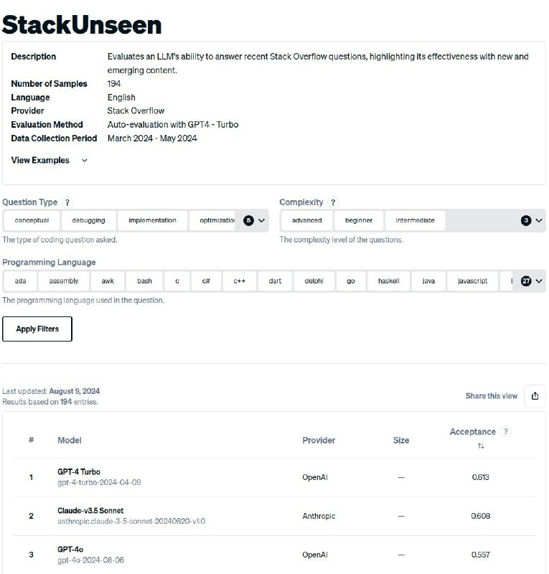Viewport: 549px width, 574px height.
Task: Click the StackUnseen page title
Action: click(x=82, y=25)
